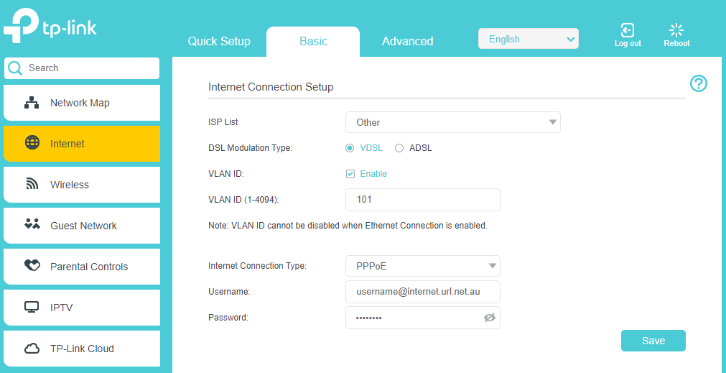Click the Guest Network people icon
Viewport: 726px width, 373px height.
[x=32, y=224]
